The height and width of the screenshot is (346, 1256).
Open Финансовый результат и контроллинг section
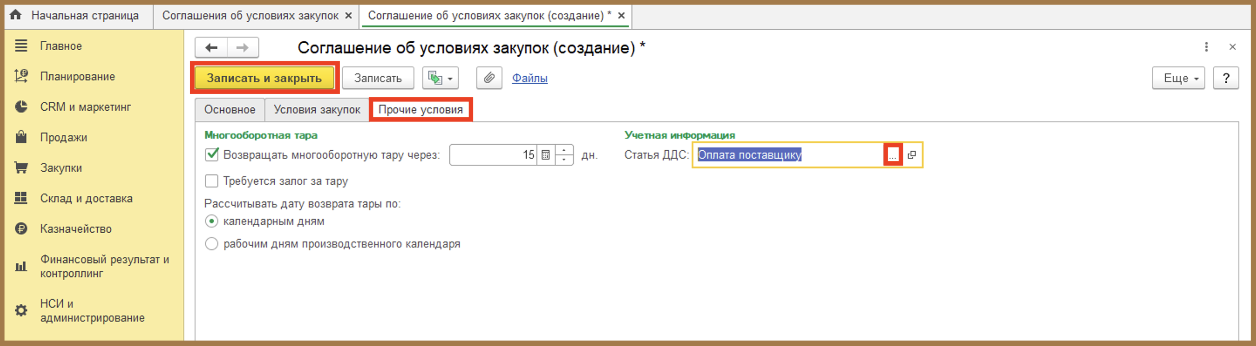(104, 266)
